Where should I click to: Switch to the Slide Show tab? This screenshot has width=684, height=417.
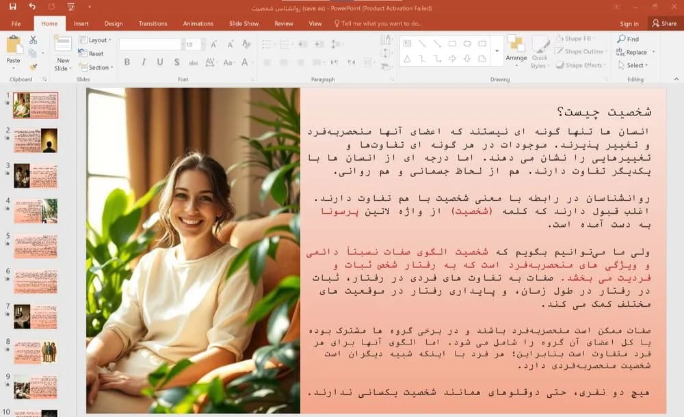pyautogui.click(x=244, y=23)
